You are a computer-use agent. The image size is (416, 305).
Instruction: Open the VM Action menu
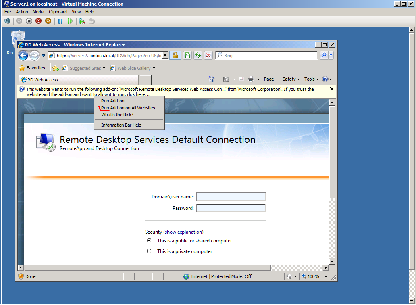coord(22,12)
